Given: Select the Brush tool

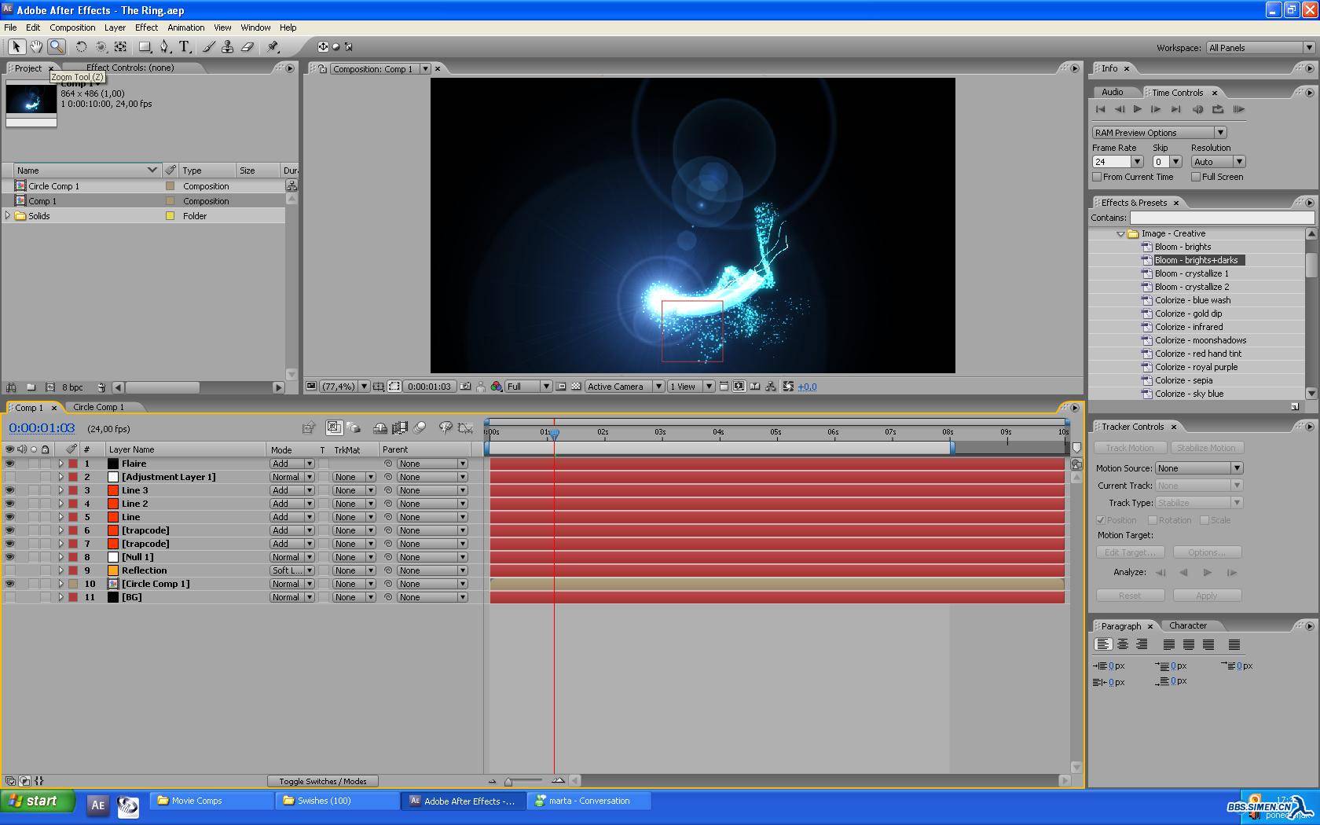Looking at the screenshot, I should (x=208, y=47).
